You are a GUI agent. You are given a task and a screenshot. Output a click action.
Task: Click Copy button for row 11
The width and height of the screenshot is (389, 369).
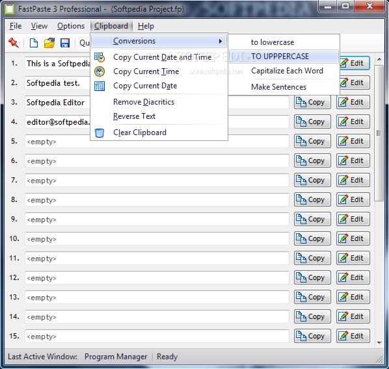point(312,258)
